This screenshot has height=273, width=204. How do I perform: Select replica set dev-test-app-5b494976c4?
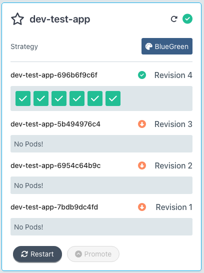click(x=55, y=124)
